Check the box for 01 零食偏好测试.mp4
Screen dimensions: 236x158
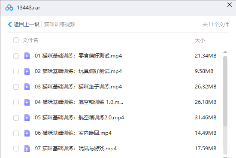(16, 56)
